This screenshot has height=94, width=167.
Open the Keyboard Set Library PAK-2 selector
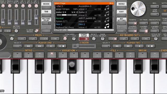click(x=67, y=26)
